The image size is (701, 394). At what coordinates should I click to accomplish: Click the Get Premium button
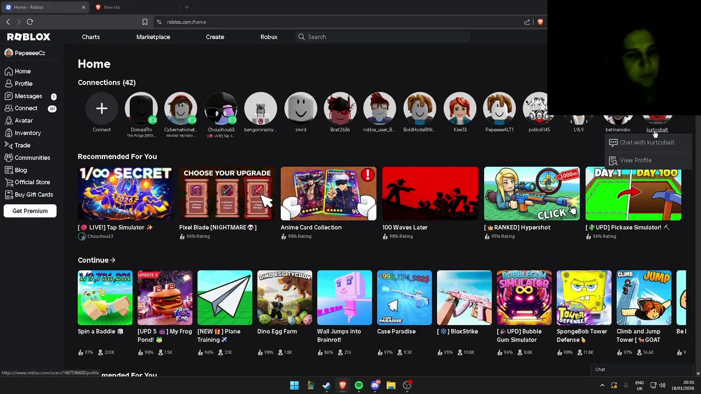(30, 211)
